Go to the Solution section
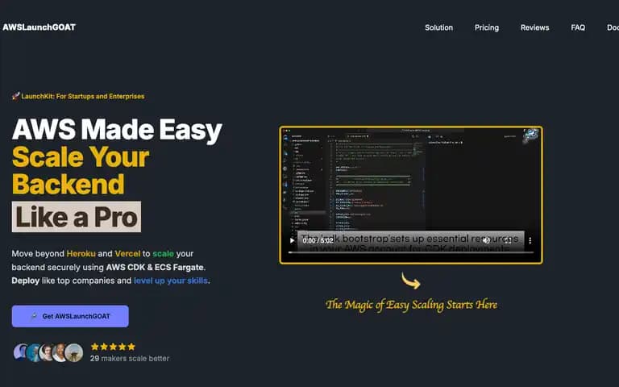The width and height of the screenshot is (619, 387). pyautogui.click(x=438, y=27)
